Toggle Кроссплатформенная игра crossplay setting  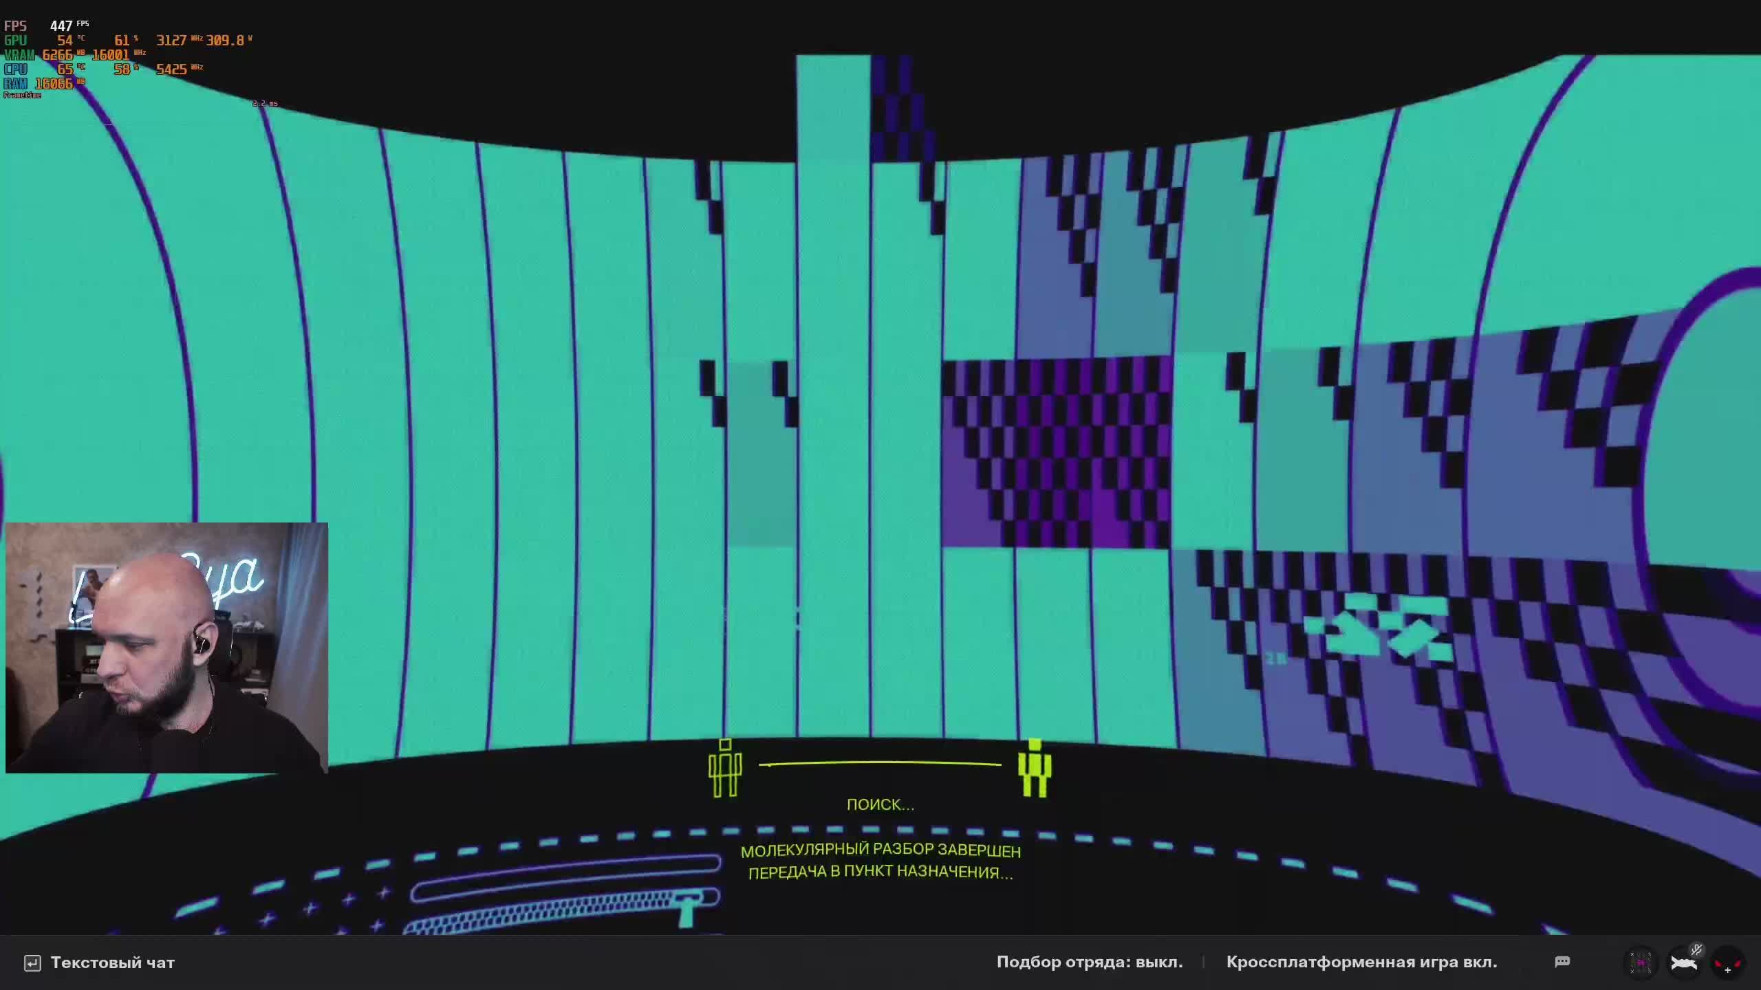point(1361,962)
